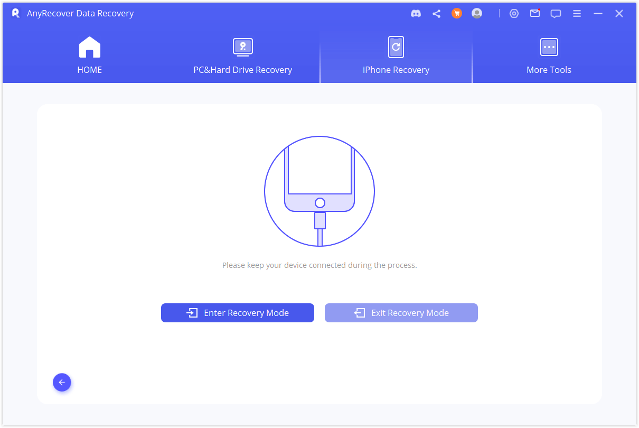Open the Discord community icon

click(416, 14)
